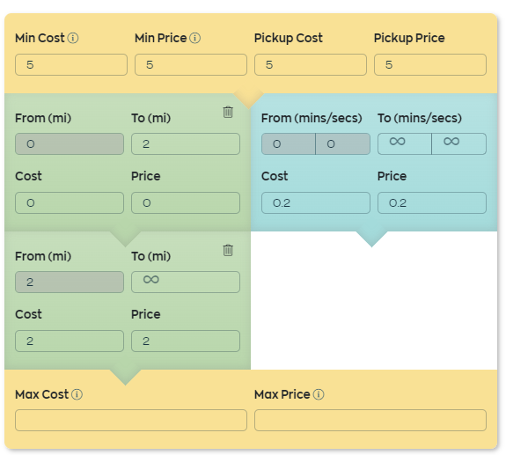Edit the Price field of the 0–2 mi band
The height and width of the screenshot is (455, 506).
(186, 203)
